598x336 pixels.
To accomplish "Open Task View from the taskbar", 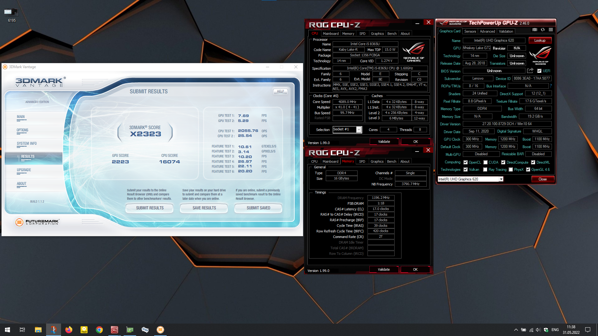I will (x=22, y=330).
